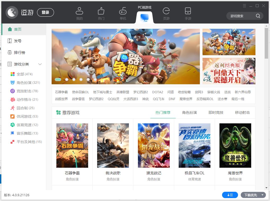The height and width of the screenshot is (201, 270).
Task: Open the 极品飞车OL game cover
Action: [195, 146]
